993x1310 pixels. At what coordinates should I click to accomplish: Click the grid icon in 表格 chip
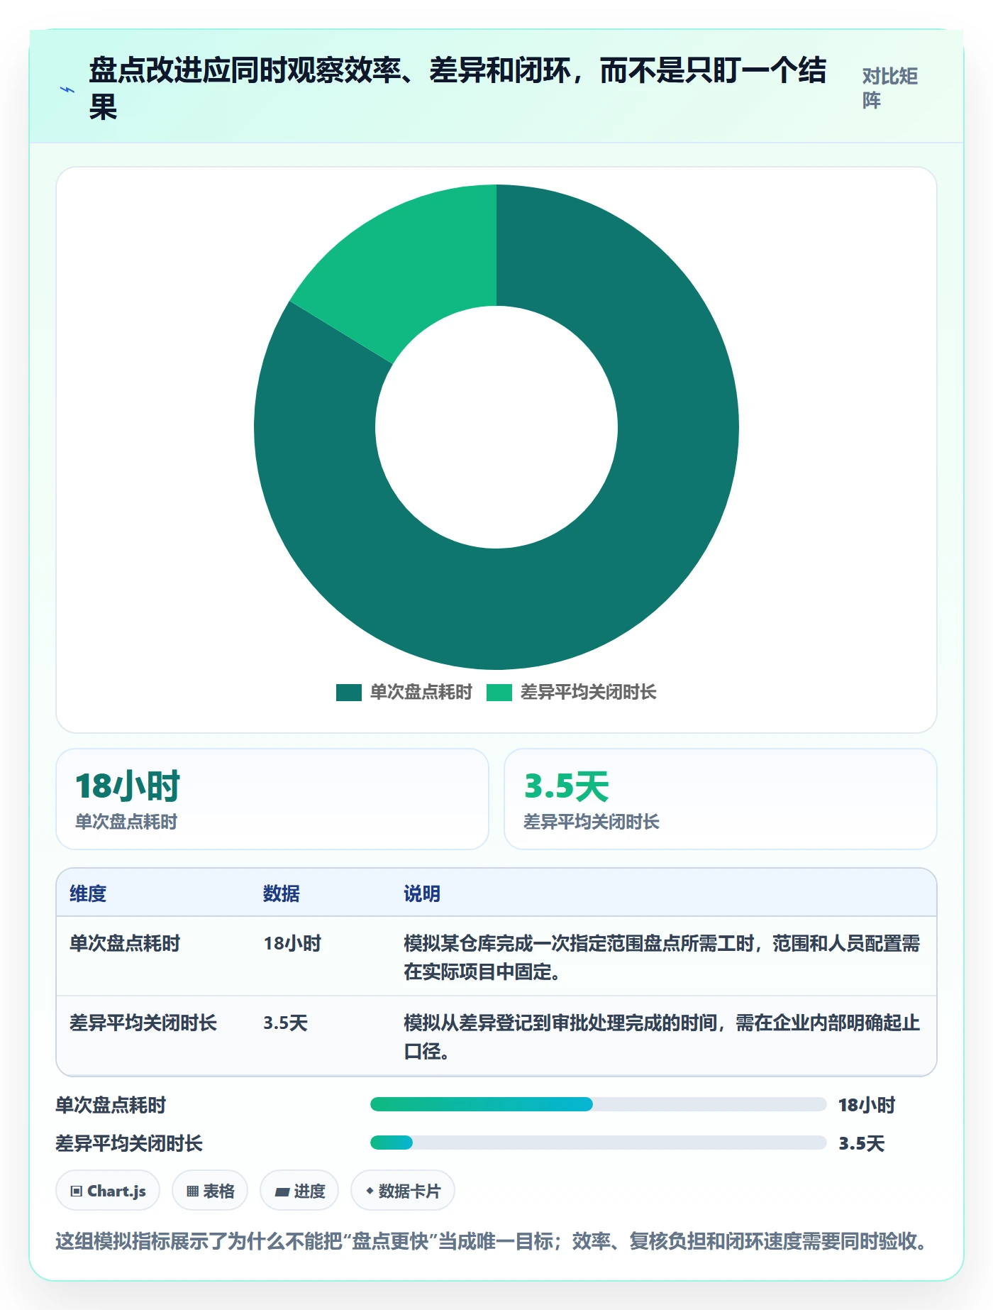192,1191
